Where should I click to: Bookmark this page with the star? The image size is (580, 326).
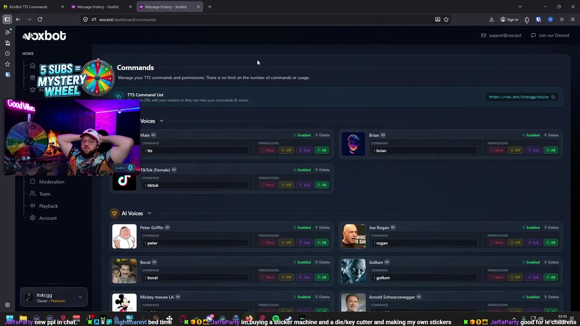(x=446, y=19)
